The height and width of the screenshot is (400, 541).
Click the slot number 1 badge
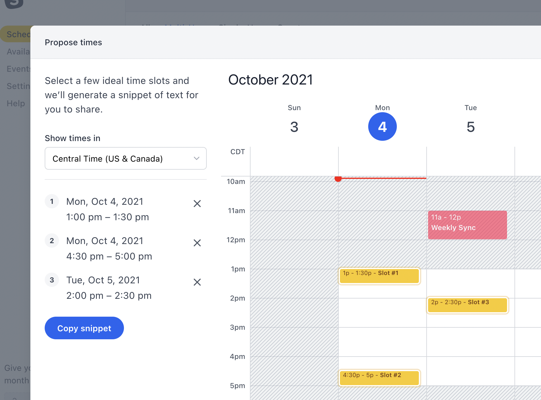click(52, 201)
